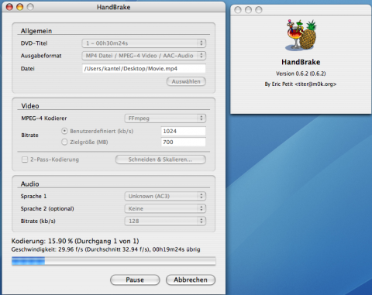
Task: Click the custom bitrate field showing 1024
Action: tap(184, 131)
